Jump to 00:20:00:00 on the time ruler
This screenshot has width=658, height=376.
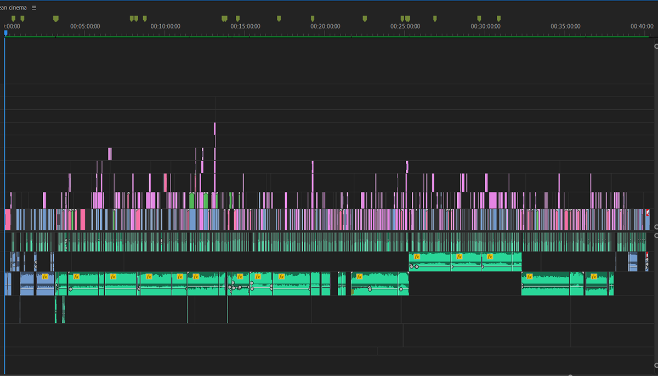tap(326, 26)
